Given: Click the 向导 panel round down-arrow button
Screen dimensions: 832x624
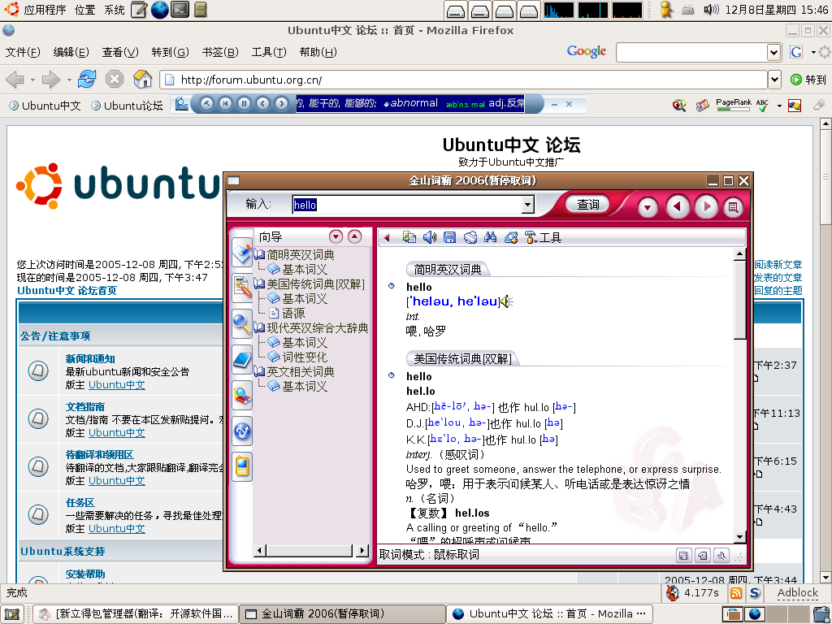Looking at the screenshot, I should 336,236.
